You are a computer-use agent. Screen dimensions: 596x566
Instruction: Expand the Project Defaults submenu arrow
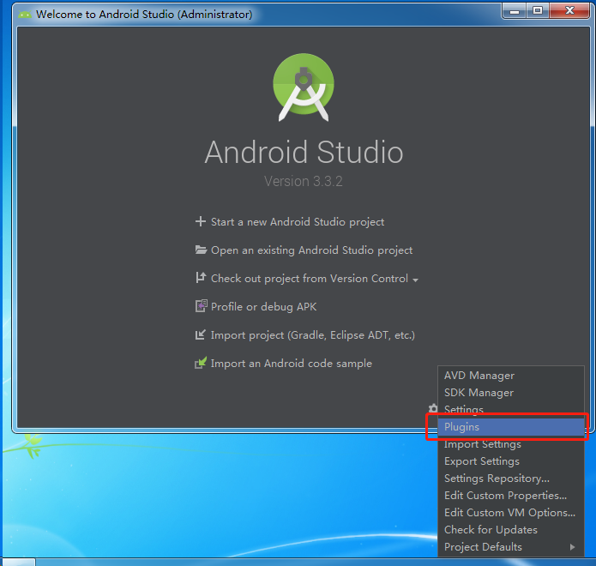click(573, 546)
